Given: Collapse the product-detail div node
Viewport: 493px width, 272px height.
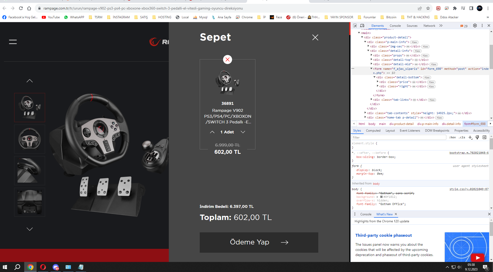Looking at the screenshot, I should coord(362,37).
